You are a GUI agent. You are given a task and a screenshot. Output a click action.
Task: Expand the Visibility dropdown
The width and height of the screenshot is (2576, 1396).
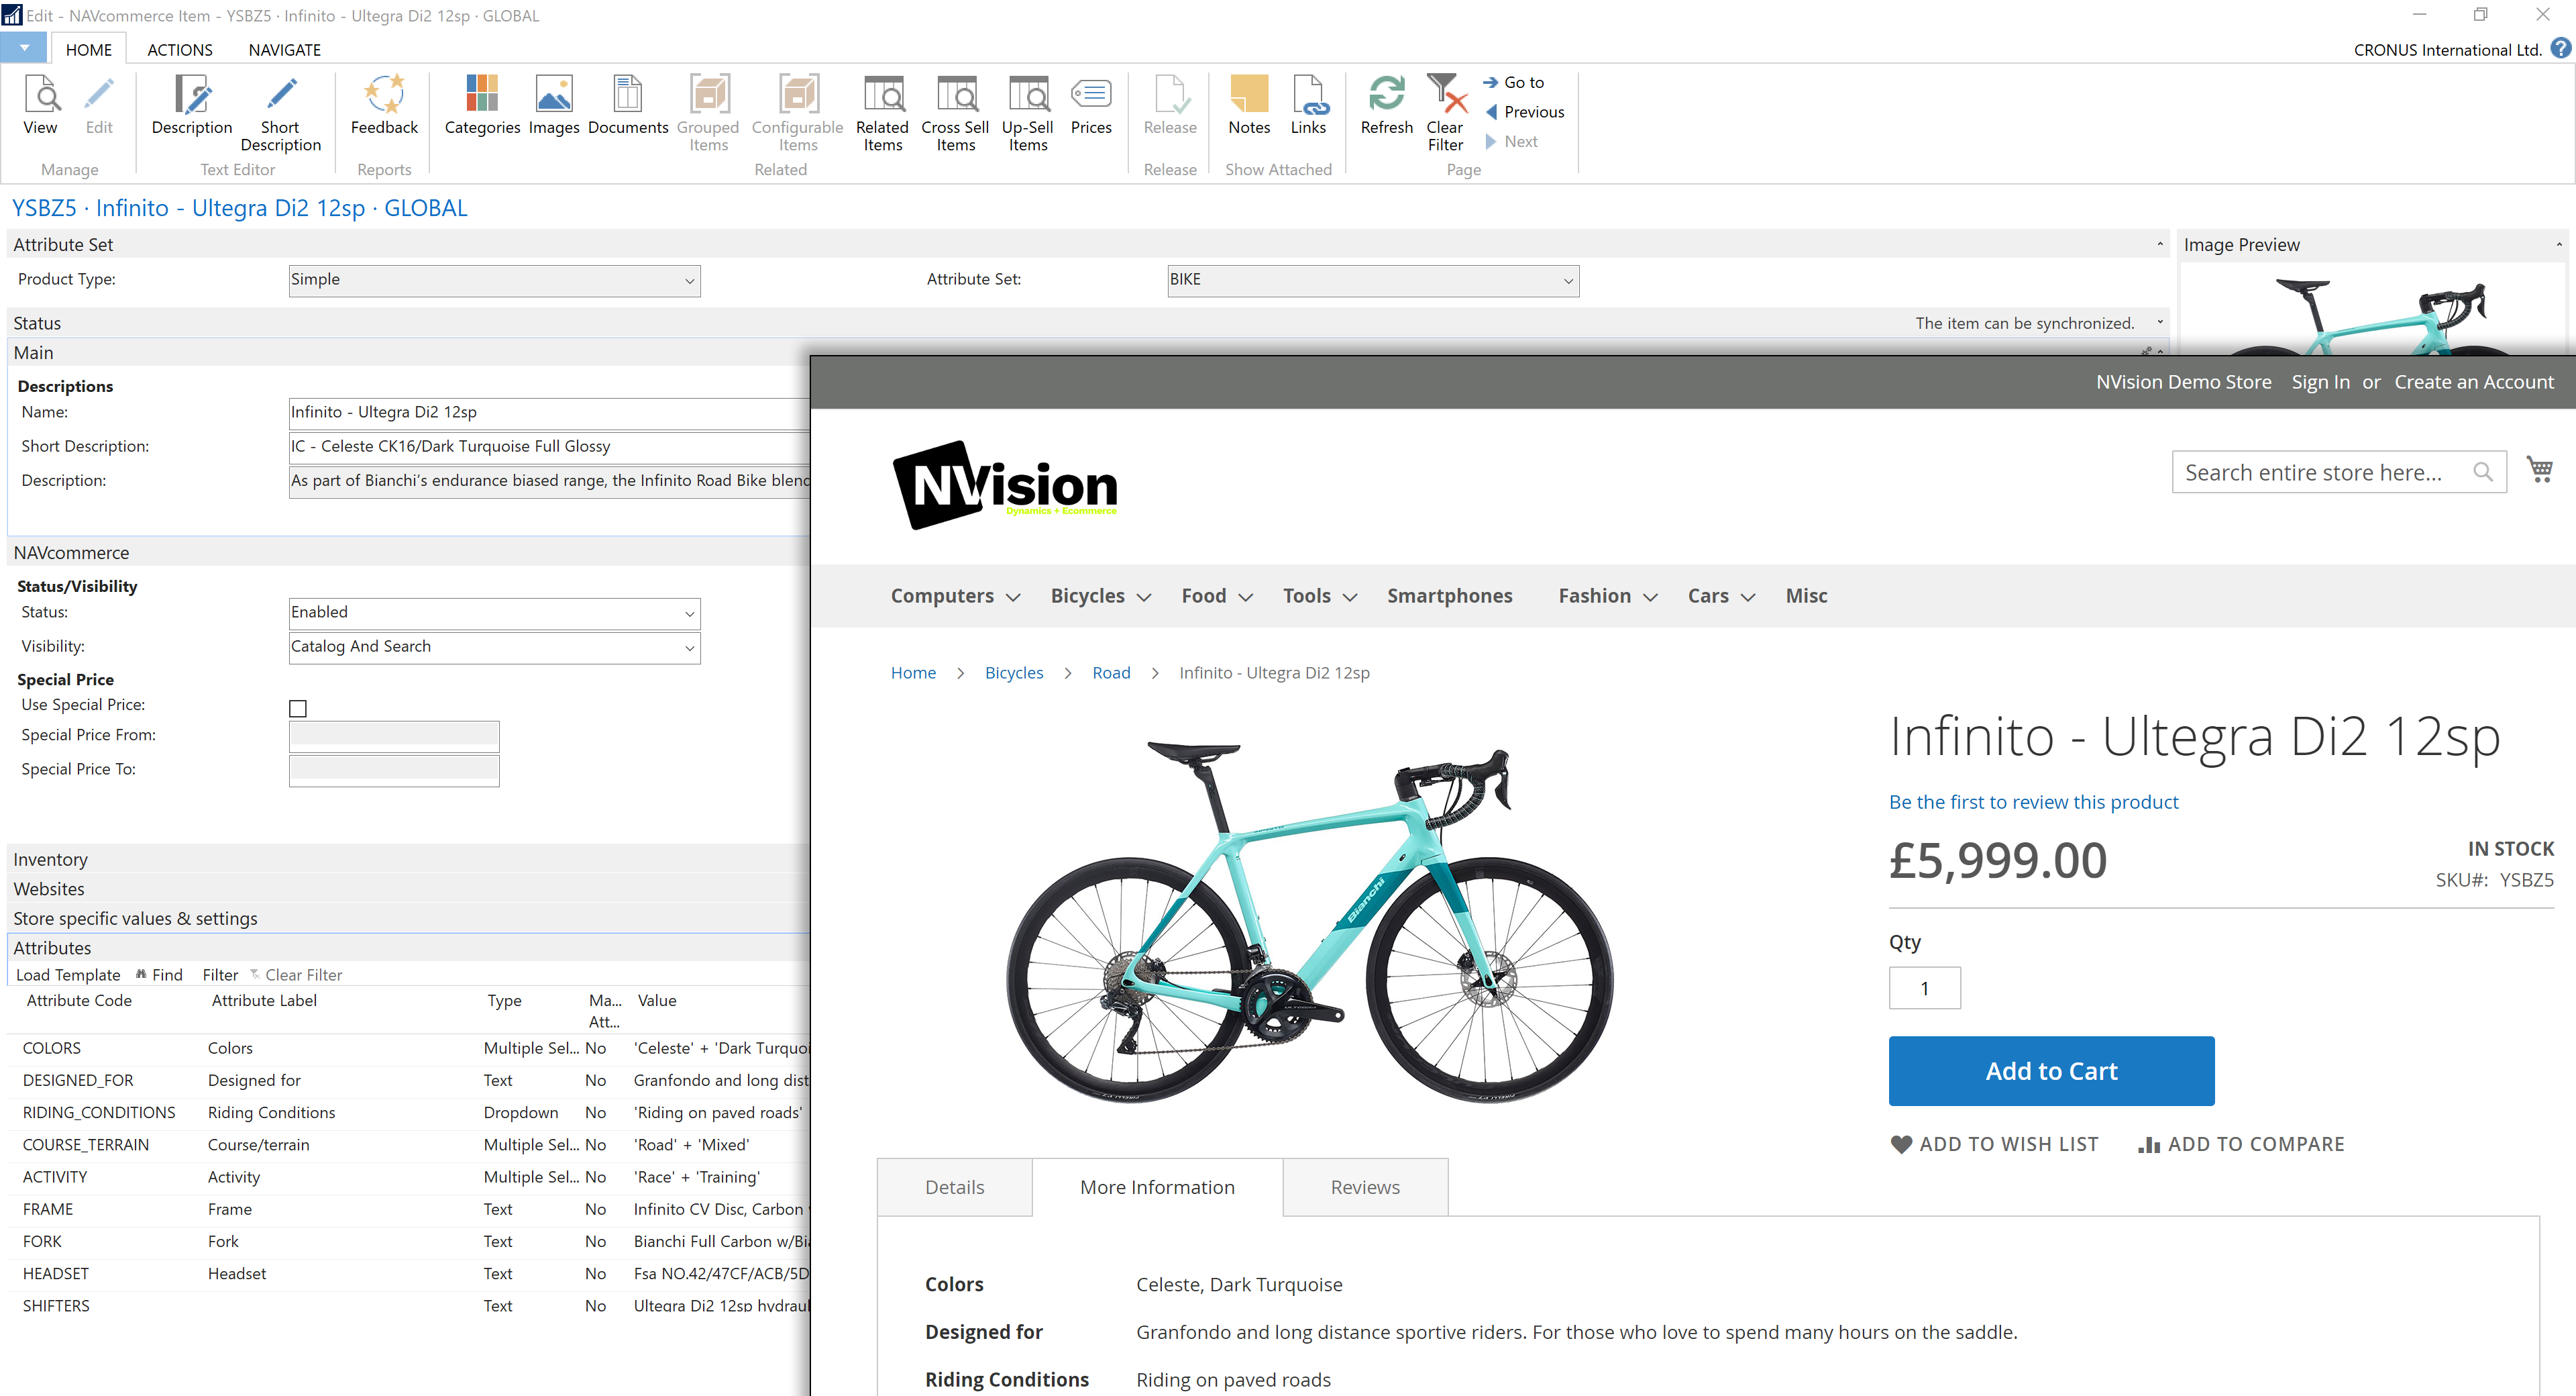click(689, 648)
